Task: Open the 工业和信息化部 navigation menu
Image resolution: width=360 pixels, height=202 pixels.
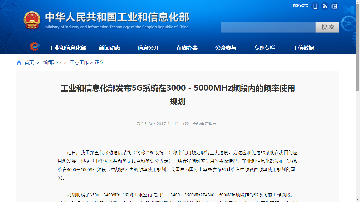Action: point(68,48)
